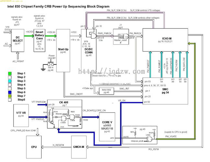The height and width of the screenshot is (162, 210).
Task: Click the Start-Up pg 46 block
Action: (x=63, y=51)
